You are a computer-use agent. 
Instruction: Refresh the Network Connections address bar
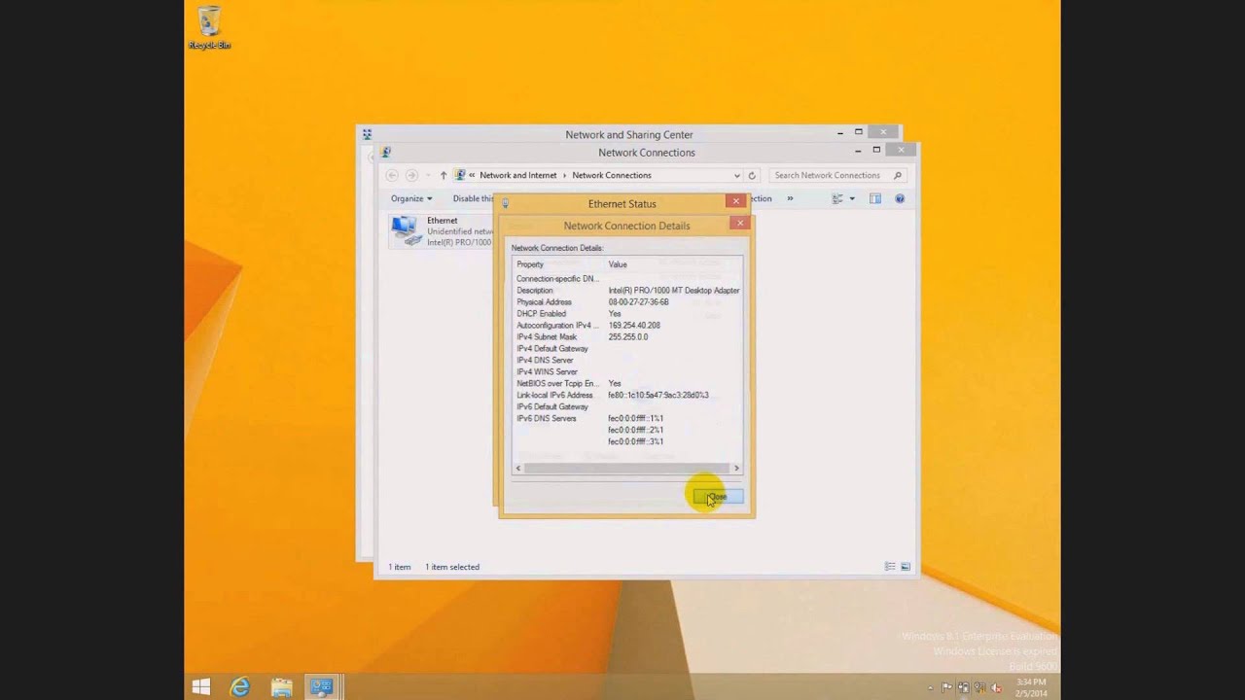(x=752, y=175)
